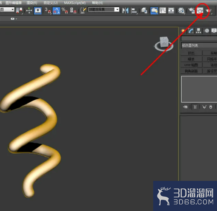
Task: Toggle the 3D Snaps magnet button
Action: click(x=48, y=11)
